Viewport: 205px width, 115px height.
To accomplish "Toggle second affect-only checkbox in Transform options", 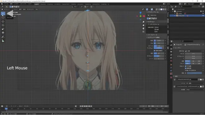I will coord(155,29).
